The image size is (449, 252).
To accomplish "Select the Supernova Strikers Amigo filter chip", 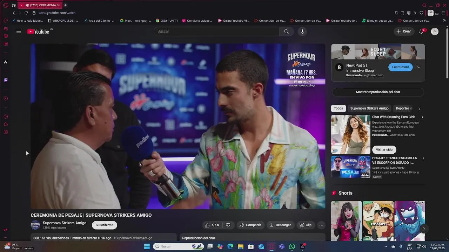I will pos(369,108).
